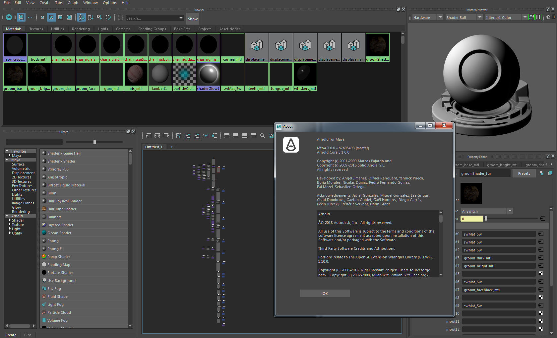557x338 pixels.
Task: Reverse the Browser sort order
Action: (108, 17)
